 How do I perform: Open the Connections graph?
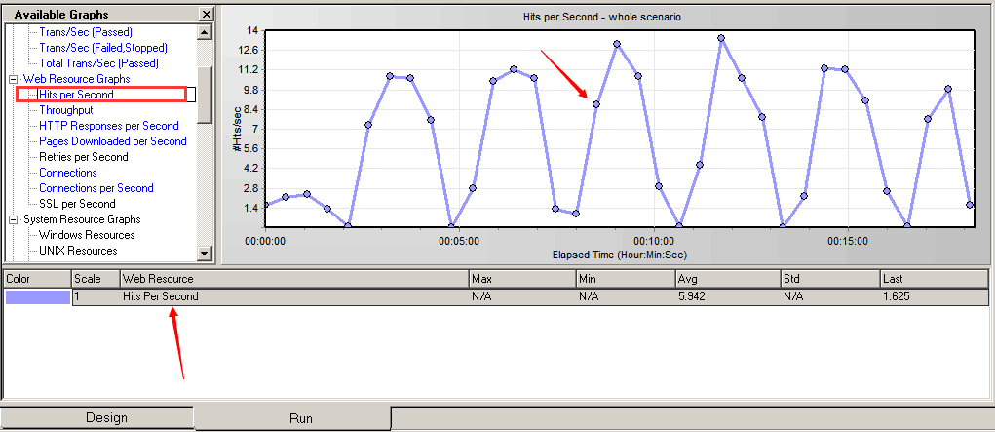(68, 173)
